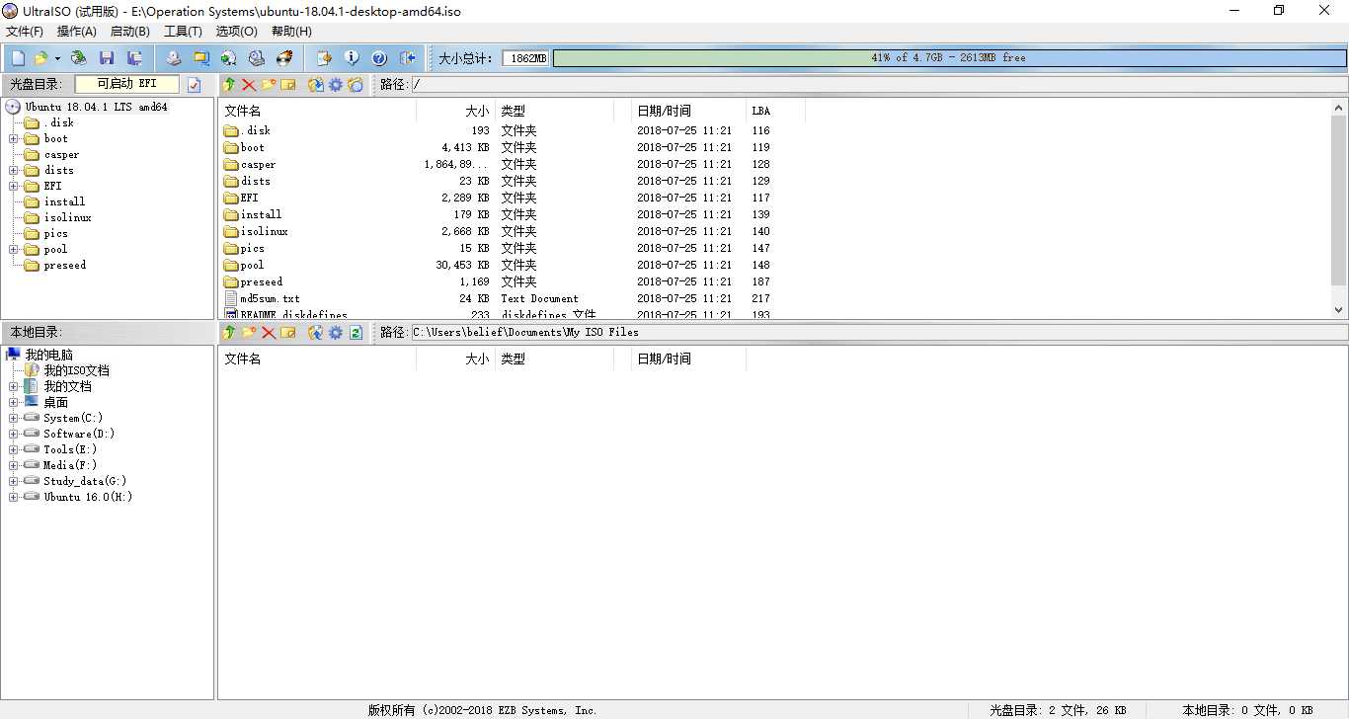This screenshot has width=1349, height=719.
Task: Click the local pane gear icon
Action: coord(336,333)
